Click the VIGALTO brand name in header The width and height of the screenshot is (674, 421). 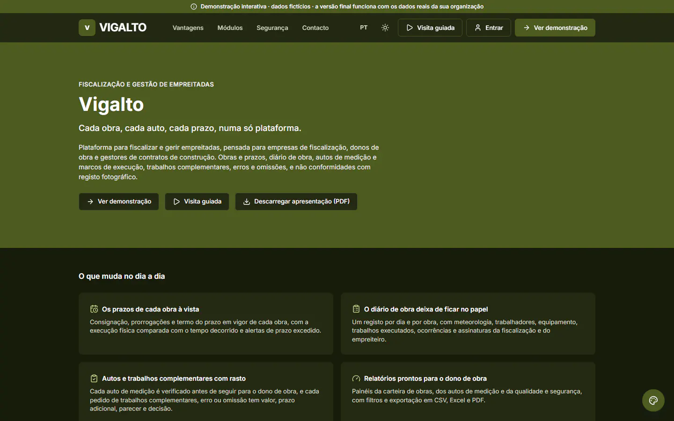pyautogui.click(x=123, y=28)
